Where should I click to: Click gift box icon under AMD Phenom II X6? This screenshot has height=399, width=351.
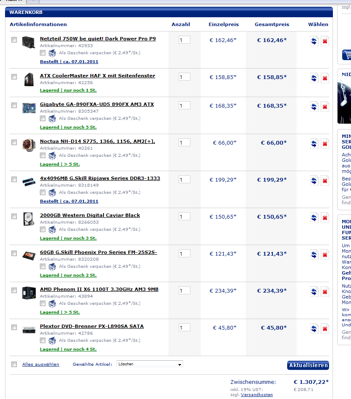[52, 304]
